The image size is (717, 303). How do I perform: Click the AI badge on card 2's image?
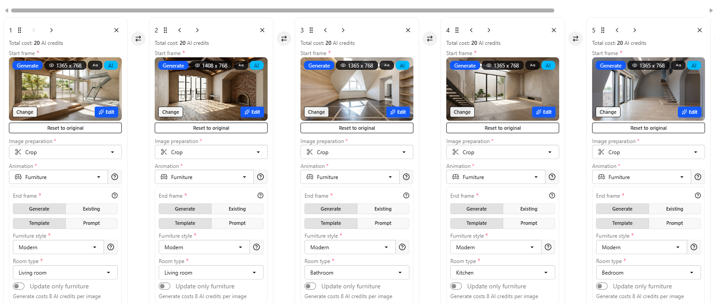coord(256,65)
